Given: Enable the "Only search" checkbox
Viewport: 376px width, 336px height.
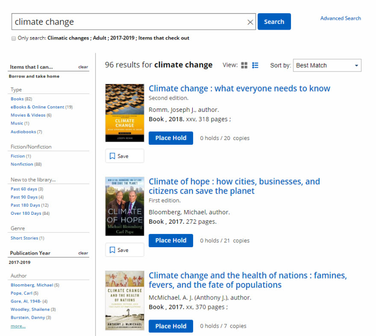Looking at the screenshot, I should coord(14,38).
